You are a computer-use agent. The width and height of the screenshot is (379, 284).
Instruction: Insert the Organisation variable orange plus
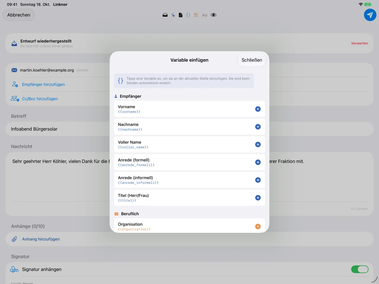[258, 226]
